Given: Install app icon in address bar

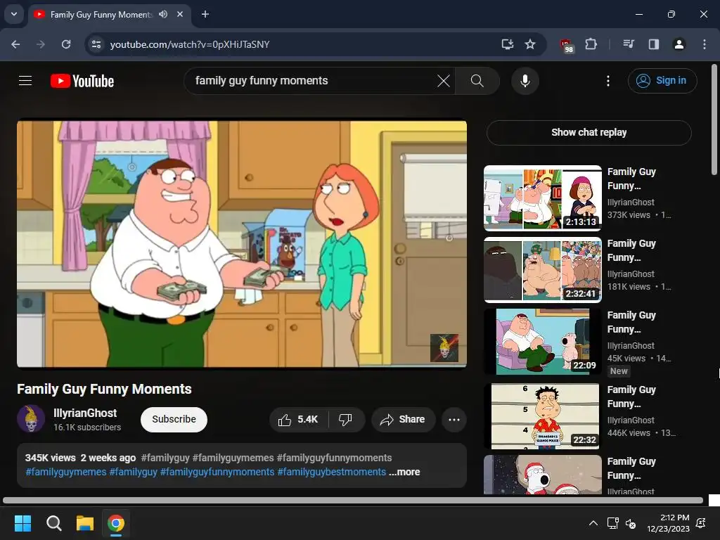Looking at the screenshot, I should [508, 44].
